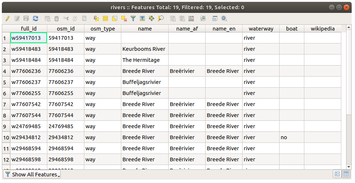This screenshot has width=355, height=183.
Task: Open Select features using an expression
Action: pyautogui.click(x=96, y=18)
